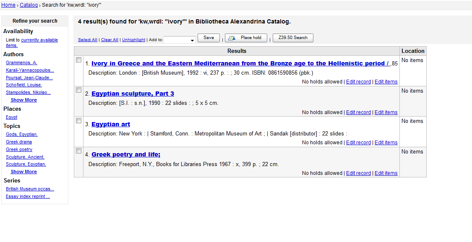Click the Clear All link
The height and width of the screenshot is (242, 472).
pos(110,40)
